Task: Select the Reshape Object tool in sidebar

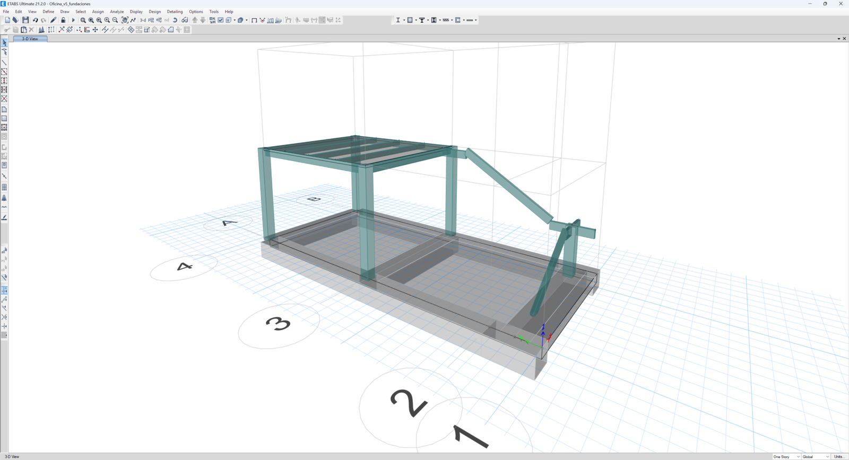Action: pyautogui.click(x=4, y=52)
